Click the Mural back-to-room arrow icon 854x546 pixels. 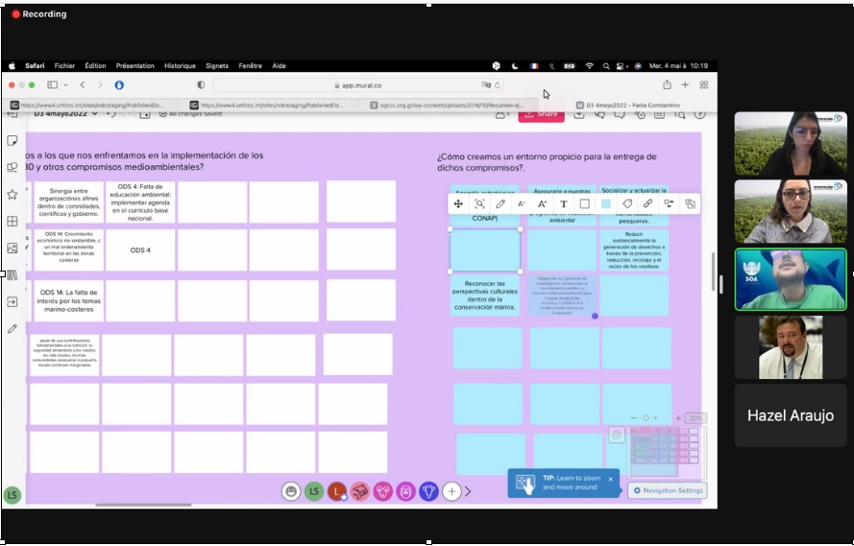tap(12, 115)
